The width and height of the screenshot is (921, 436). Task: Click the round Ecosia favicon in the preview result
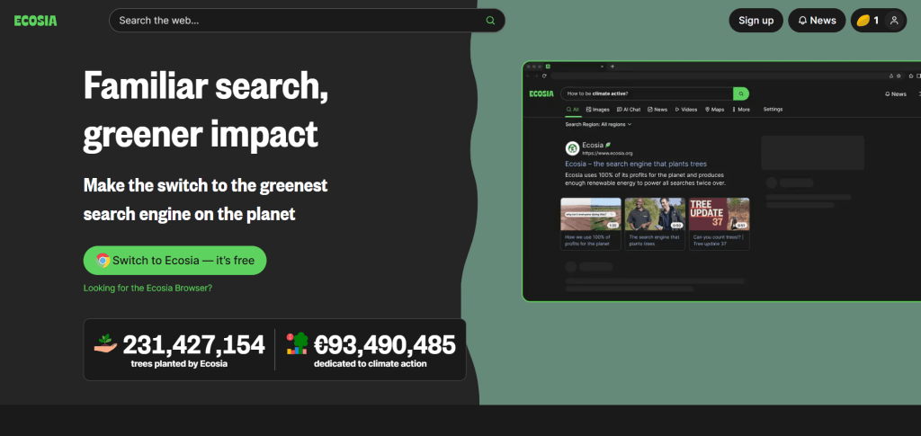coord(572,147)
